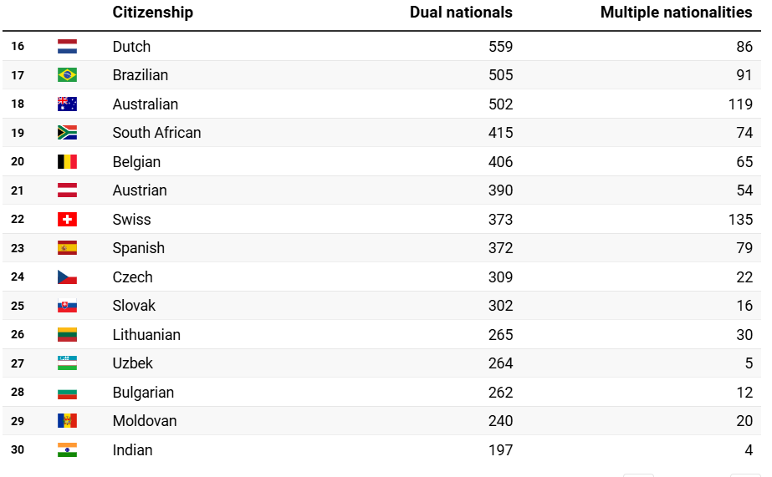The image size is (772, 477).
Task: Click the Spanish flag icon
Action: [x=67, y=248]
